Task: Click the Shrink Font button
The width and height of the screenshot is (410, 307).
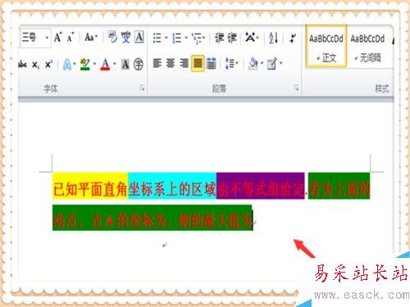Action: (71, 37)
